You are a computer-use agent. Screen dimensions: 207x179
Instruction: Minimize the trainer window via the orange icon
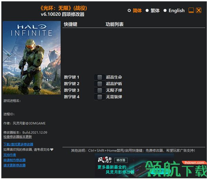[x=191, y=10]
